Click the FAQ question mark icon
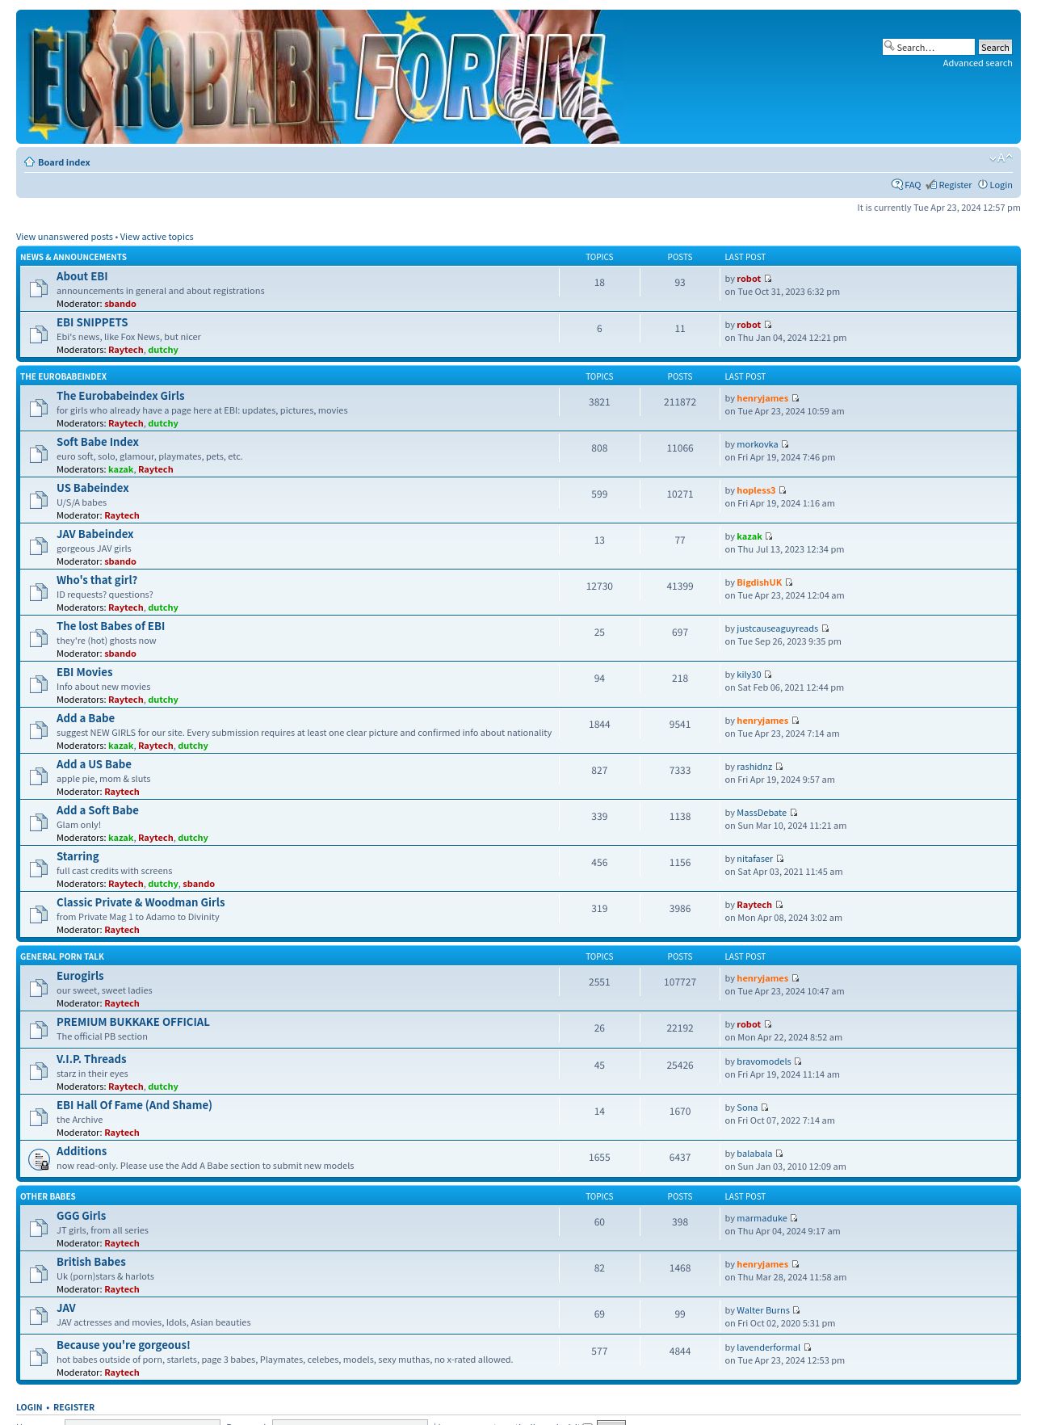Screen dimensions: 1037x1425 pos(896,184)
